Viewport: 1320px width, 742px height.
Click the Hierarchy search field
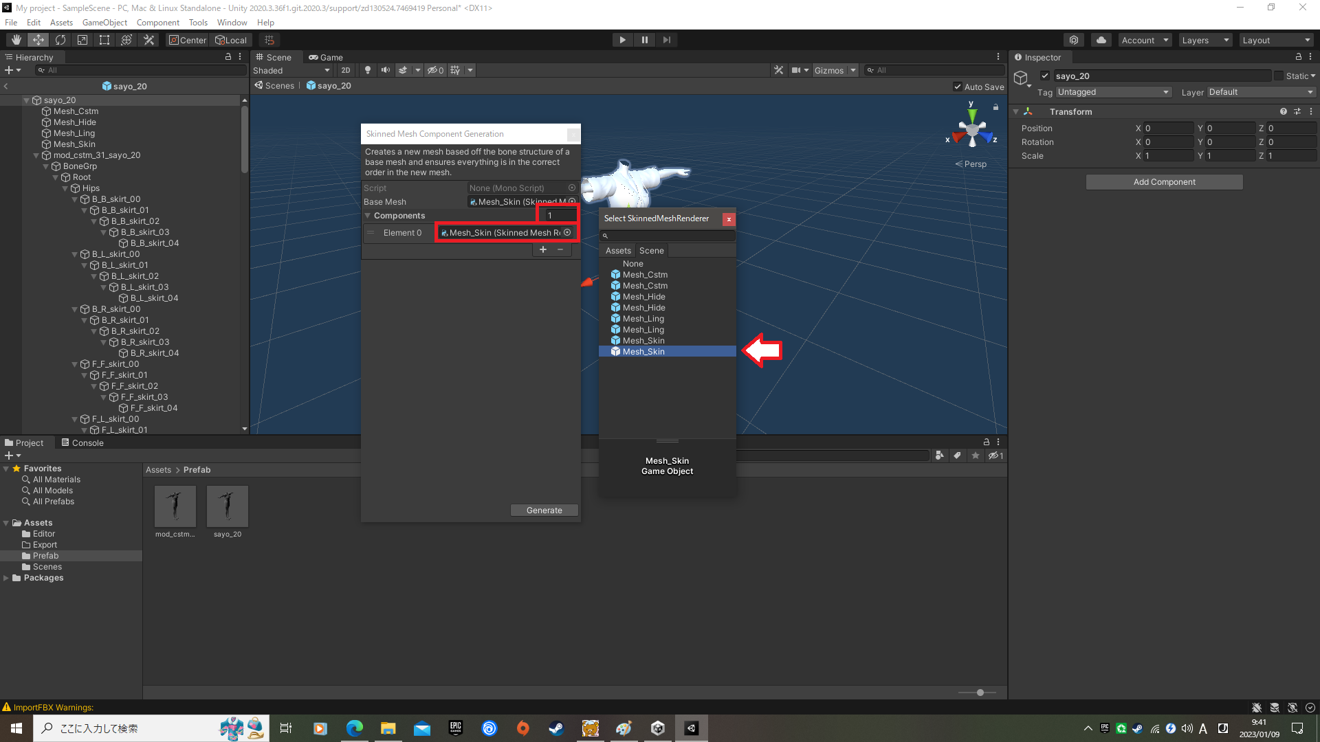click(x=141, y=70)
